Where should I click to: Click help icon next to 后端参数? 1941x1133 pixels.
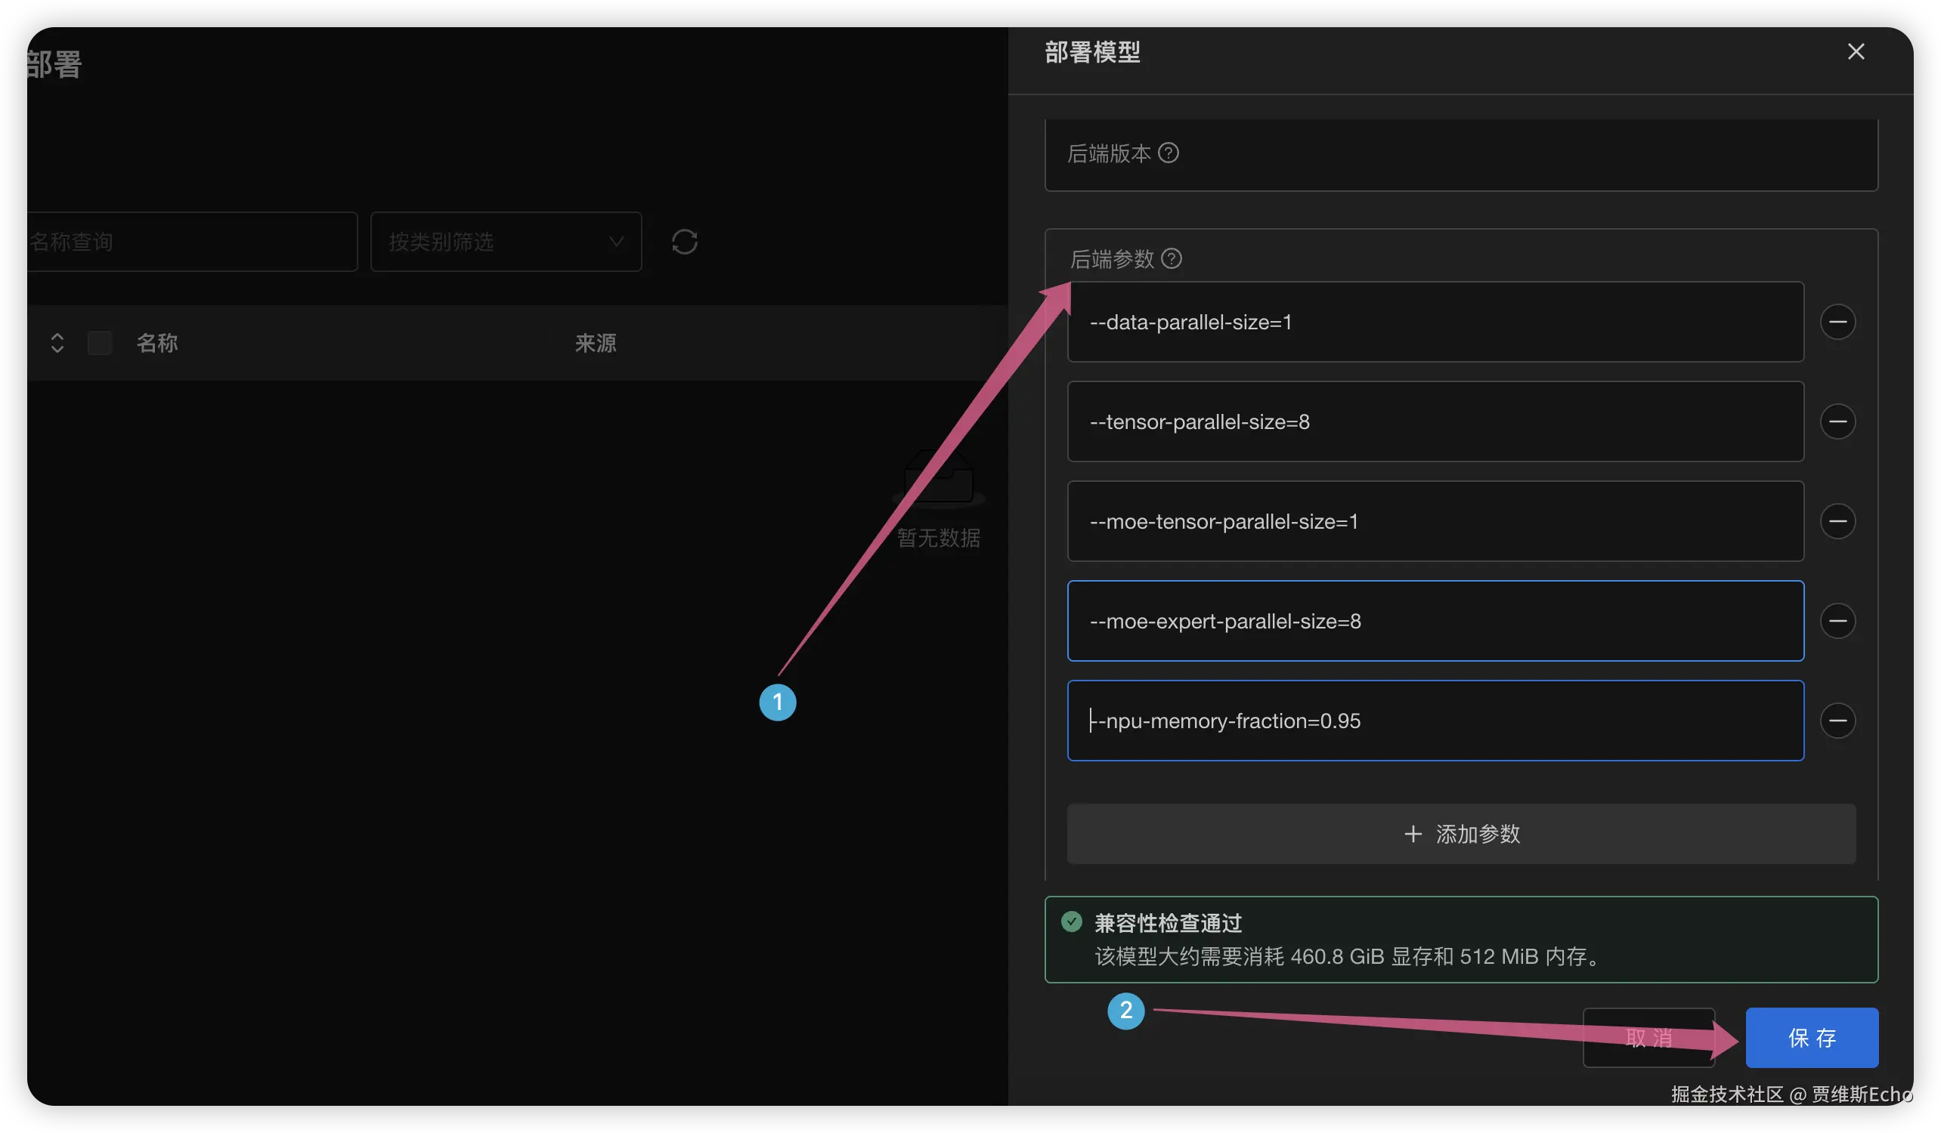click(x=1171, y=258)
